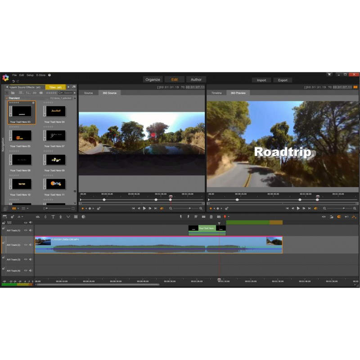Open the shopping cart icon
The width and height of the screenshot is (360, 360).
click(x=329, y=74)
